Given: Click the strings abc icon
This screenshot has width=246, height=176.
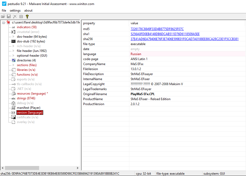Looking at the screenshot, I should pos(13,99).
